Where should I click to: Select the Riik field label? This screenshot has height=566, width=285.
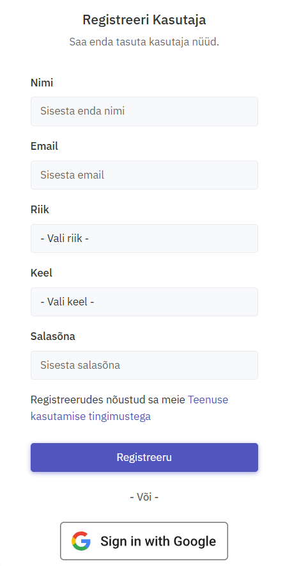pyautogui.click(x=40, y=209)
